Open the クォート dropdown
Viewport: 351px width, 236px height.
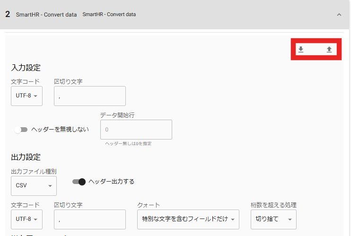188,219
